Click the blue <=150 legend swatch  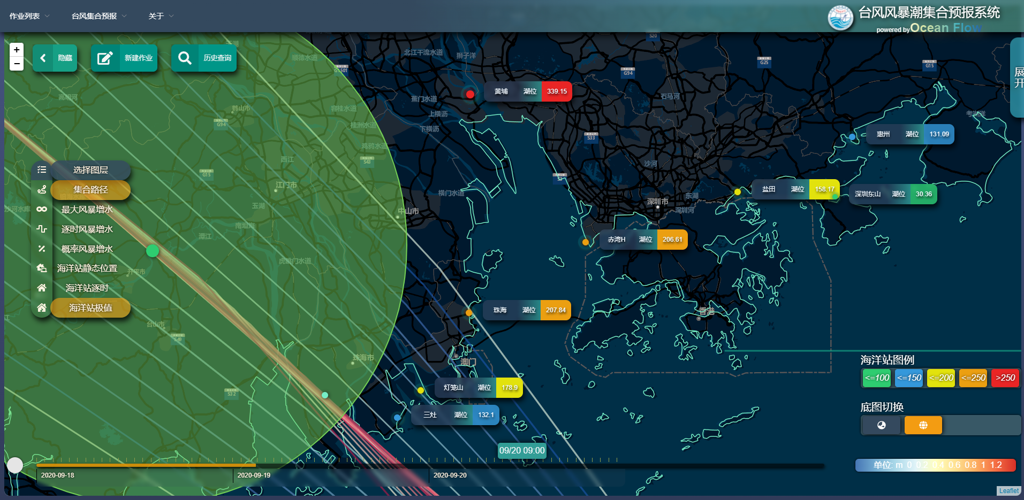click(909, 378)
